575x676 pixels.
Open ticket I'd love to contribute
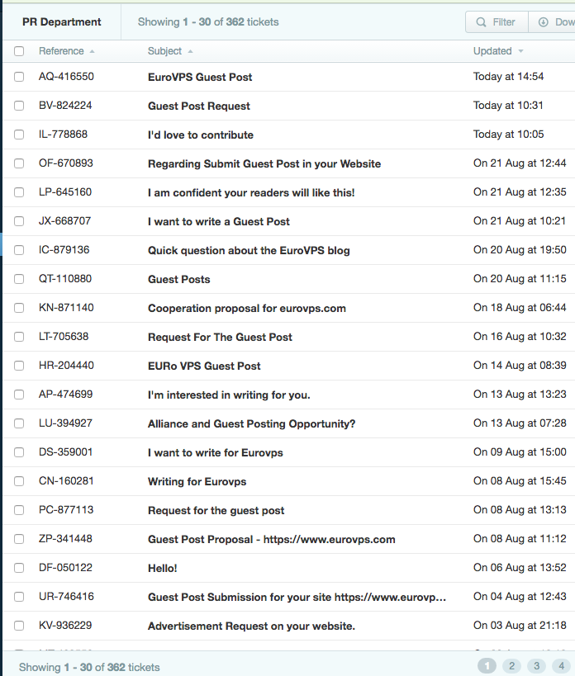click(201, 135)
